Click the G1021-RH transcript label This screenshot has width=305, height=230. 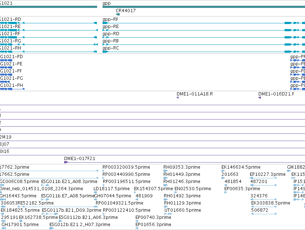coord(10,48)
